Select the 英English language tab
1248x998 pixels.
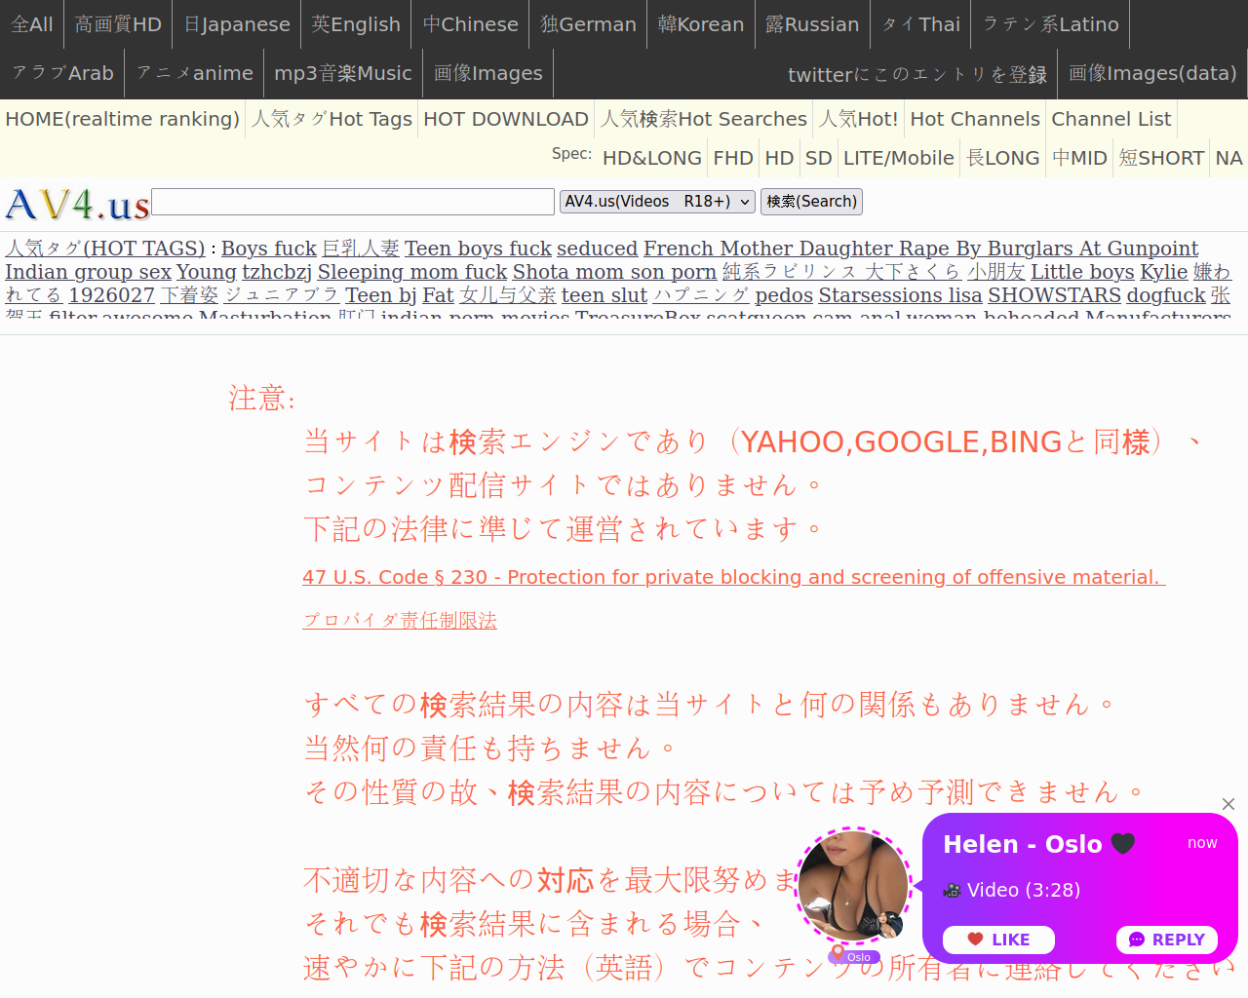(x=356, y=24)
